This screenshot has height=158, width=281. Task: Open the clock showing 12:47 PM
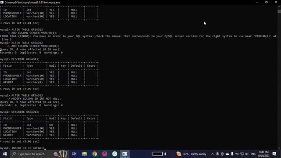tap(263, 154)
